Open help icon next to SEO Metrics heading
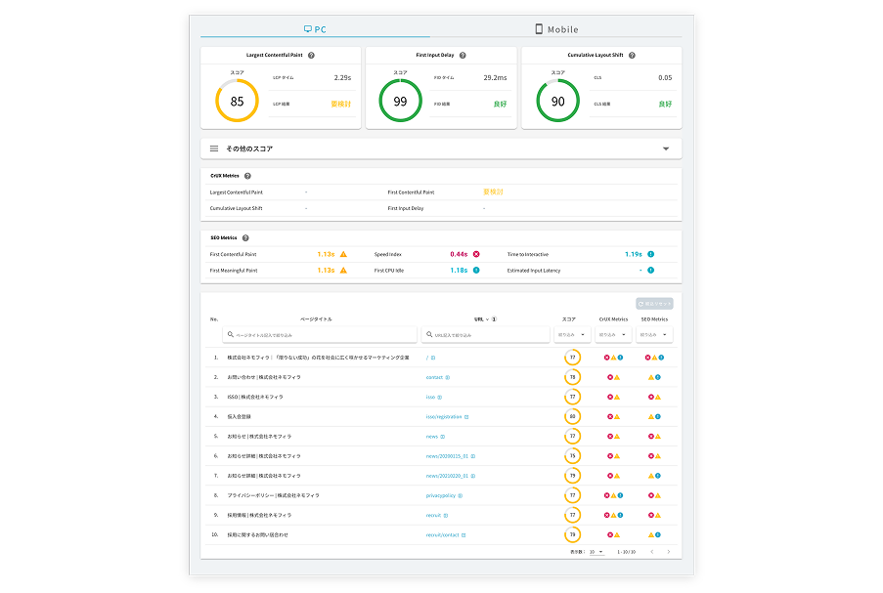Image resolution: width=883 pixels, height=593 pixels. 245,238
